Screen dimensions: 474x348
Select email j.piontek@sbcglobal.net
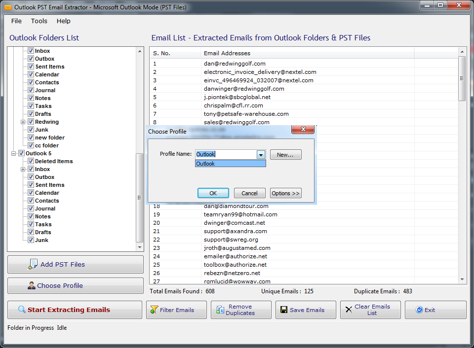237,97
